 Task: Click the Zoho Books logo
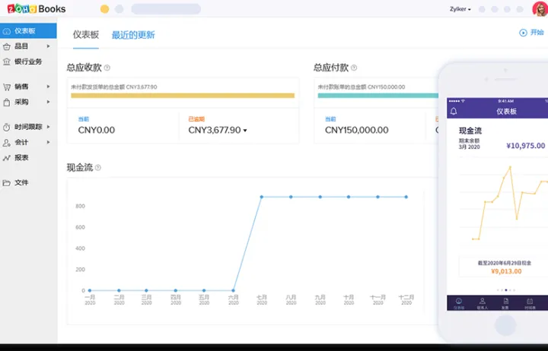(37, 8)
